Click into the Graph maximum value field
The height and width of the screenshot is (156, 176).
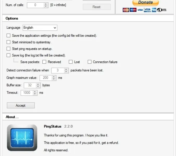46,78
